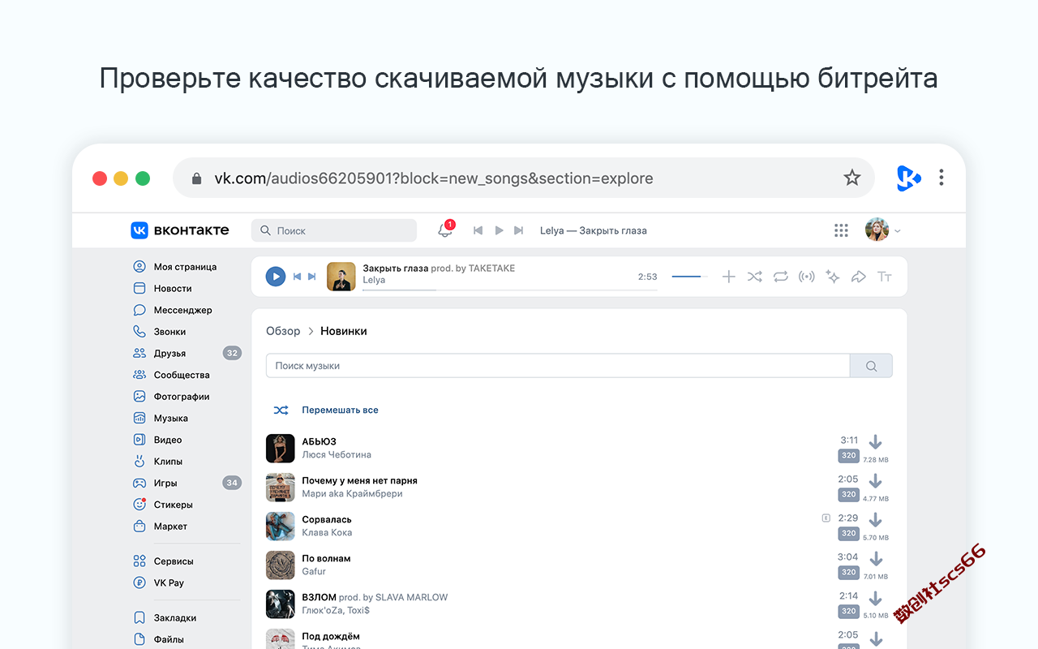Download the АБЬЮЗ track

click(x=875, y=443)
